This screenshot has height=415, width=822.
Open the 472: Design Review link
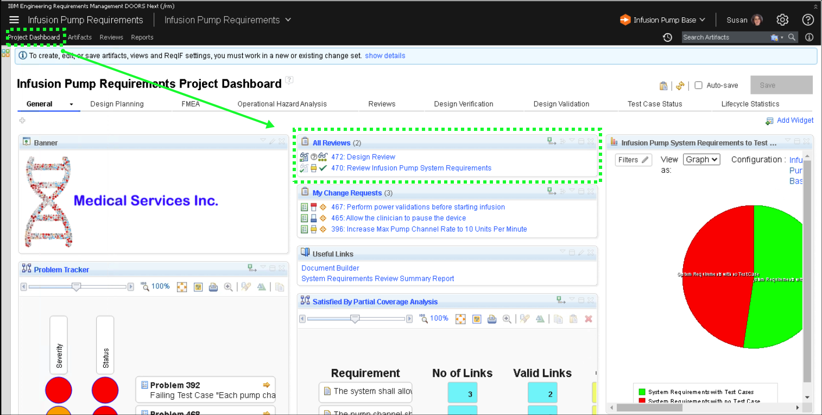(363, 157)
